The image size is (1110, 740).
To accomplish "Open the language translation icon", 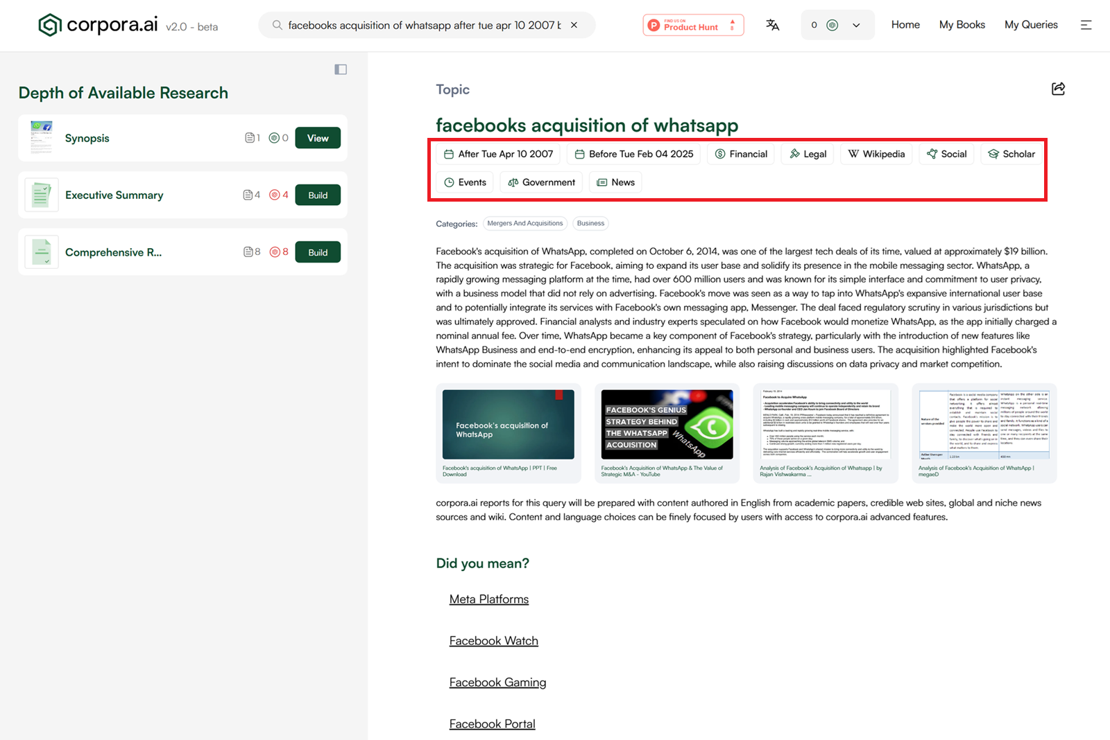I will [x=772, y=25].
